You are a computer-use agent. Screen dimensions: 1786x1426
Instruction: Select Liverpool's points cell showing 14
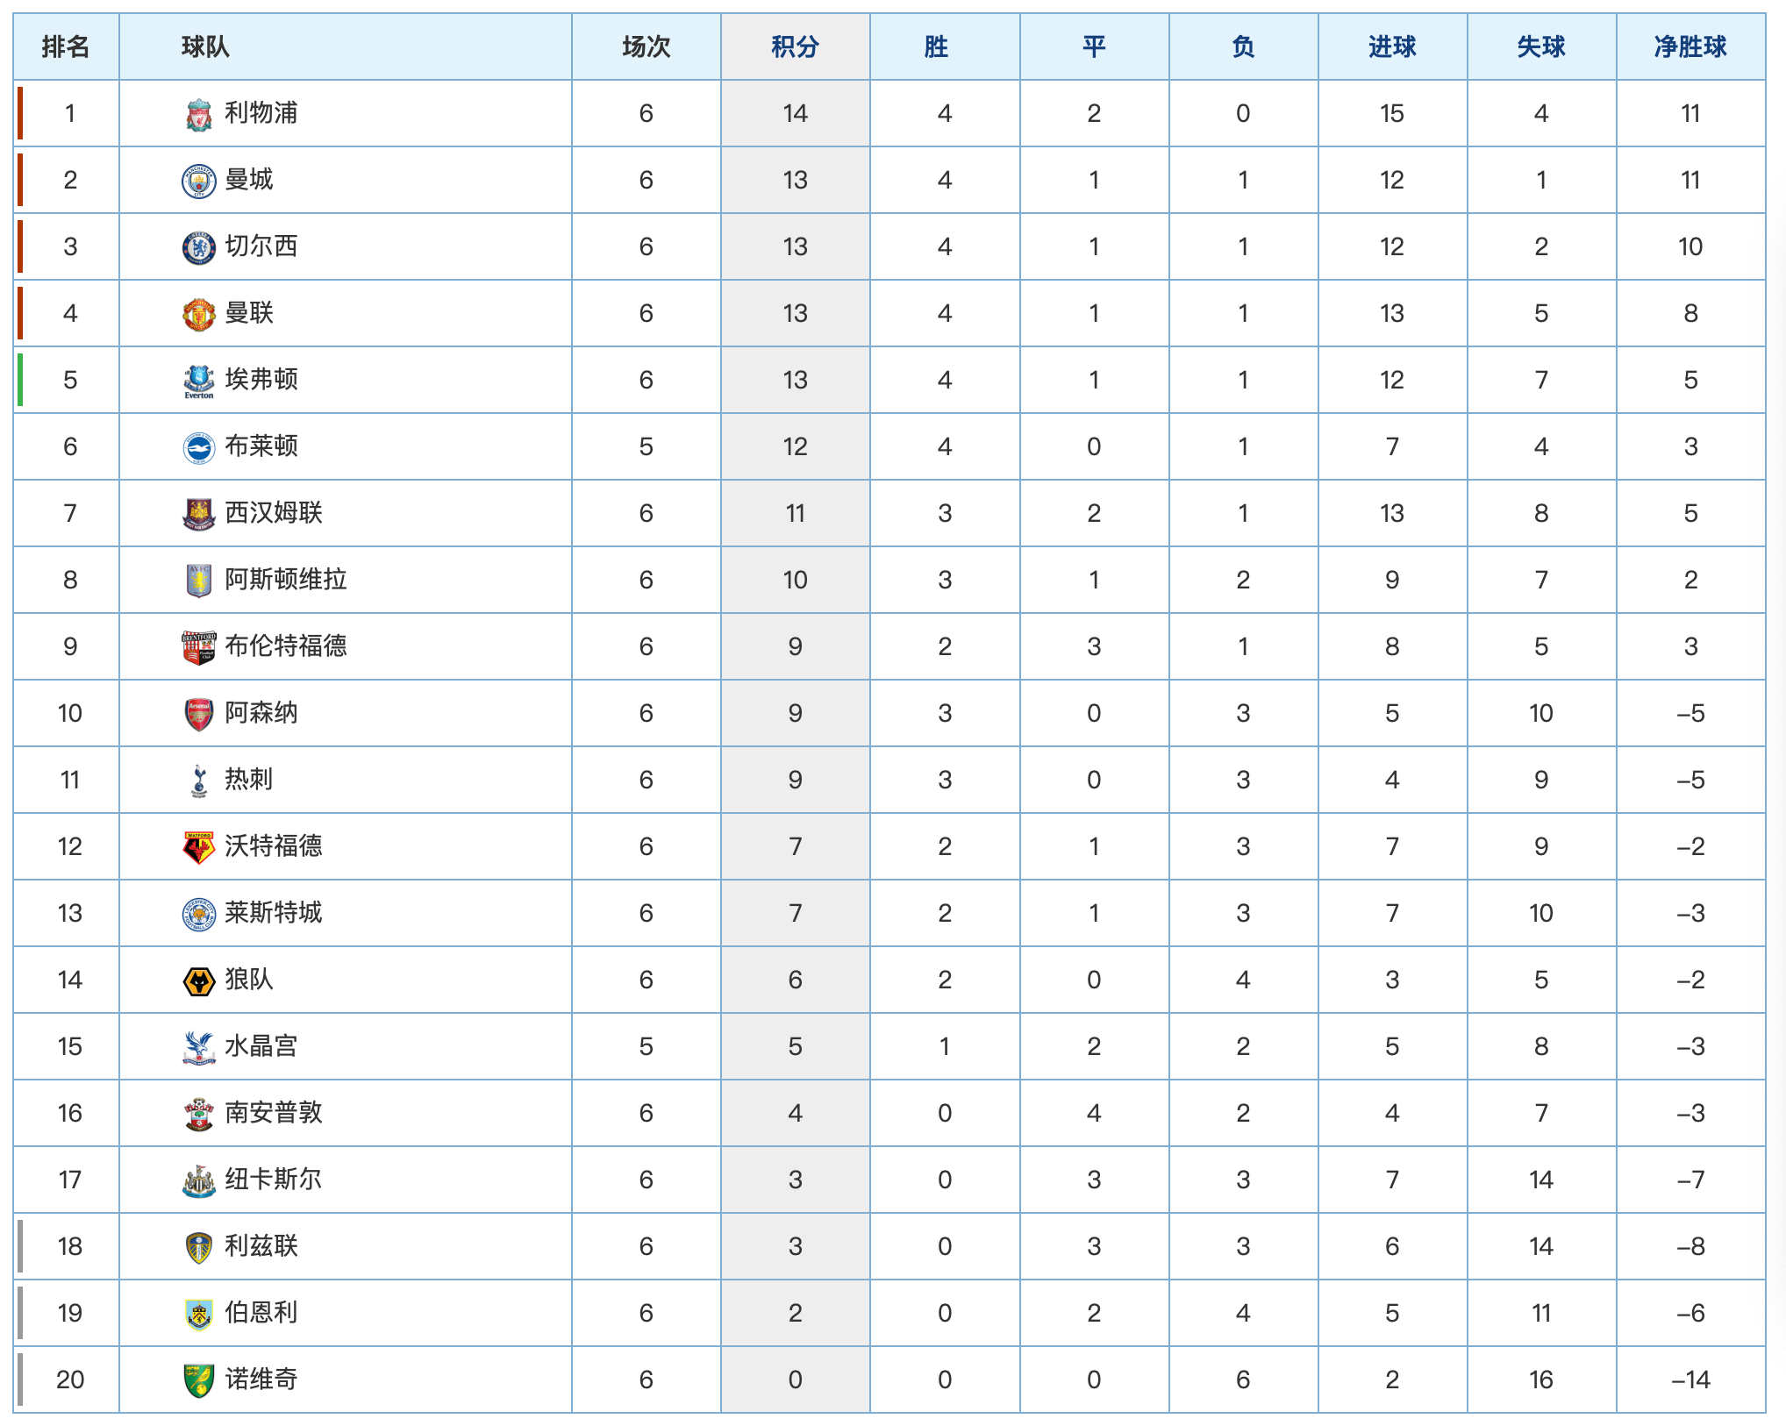point(796,113)
